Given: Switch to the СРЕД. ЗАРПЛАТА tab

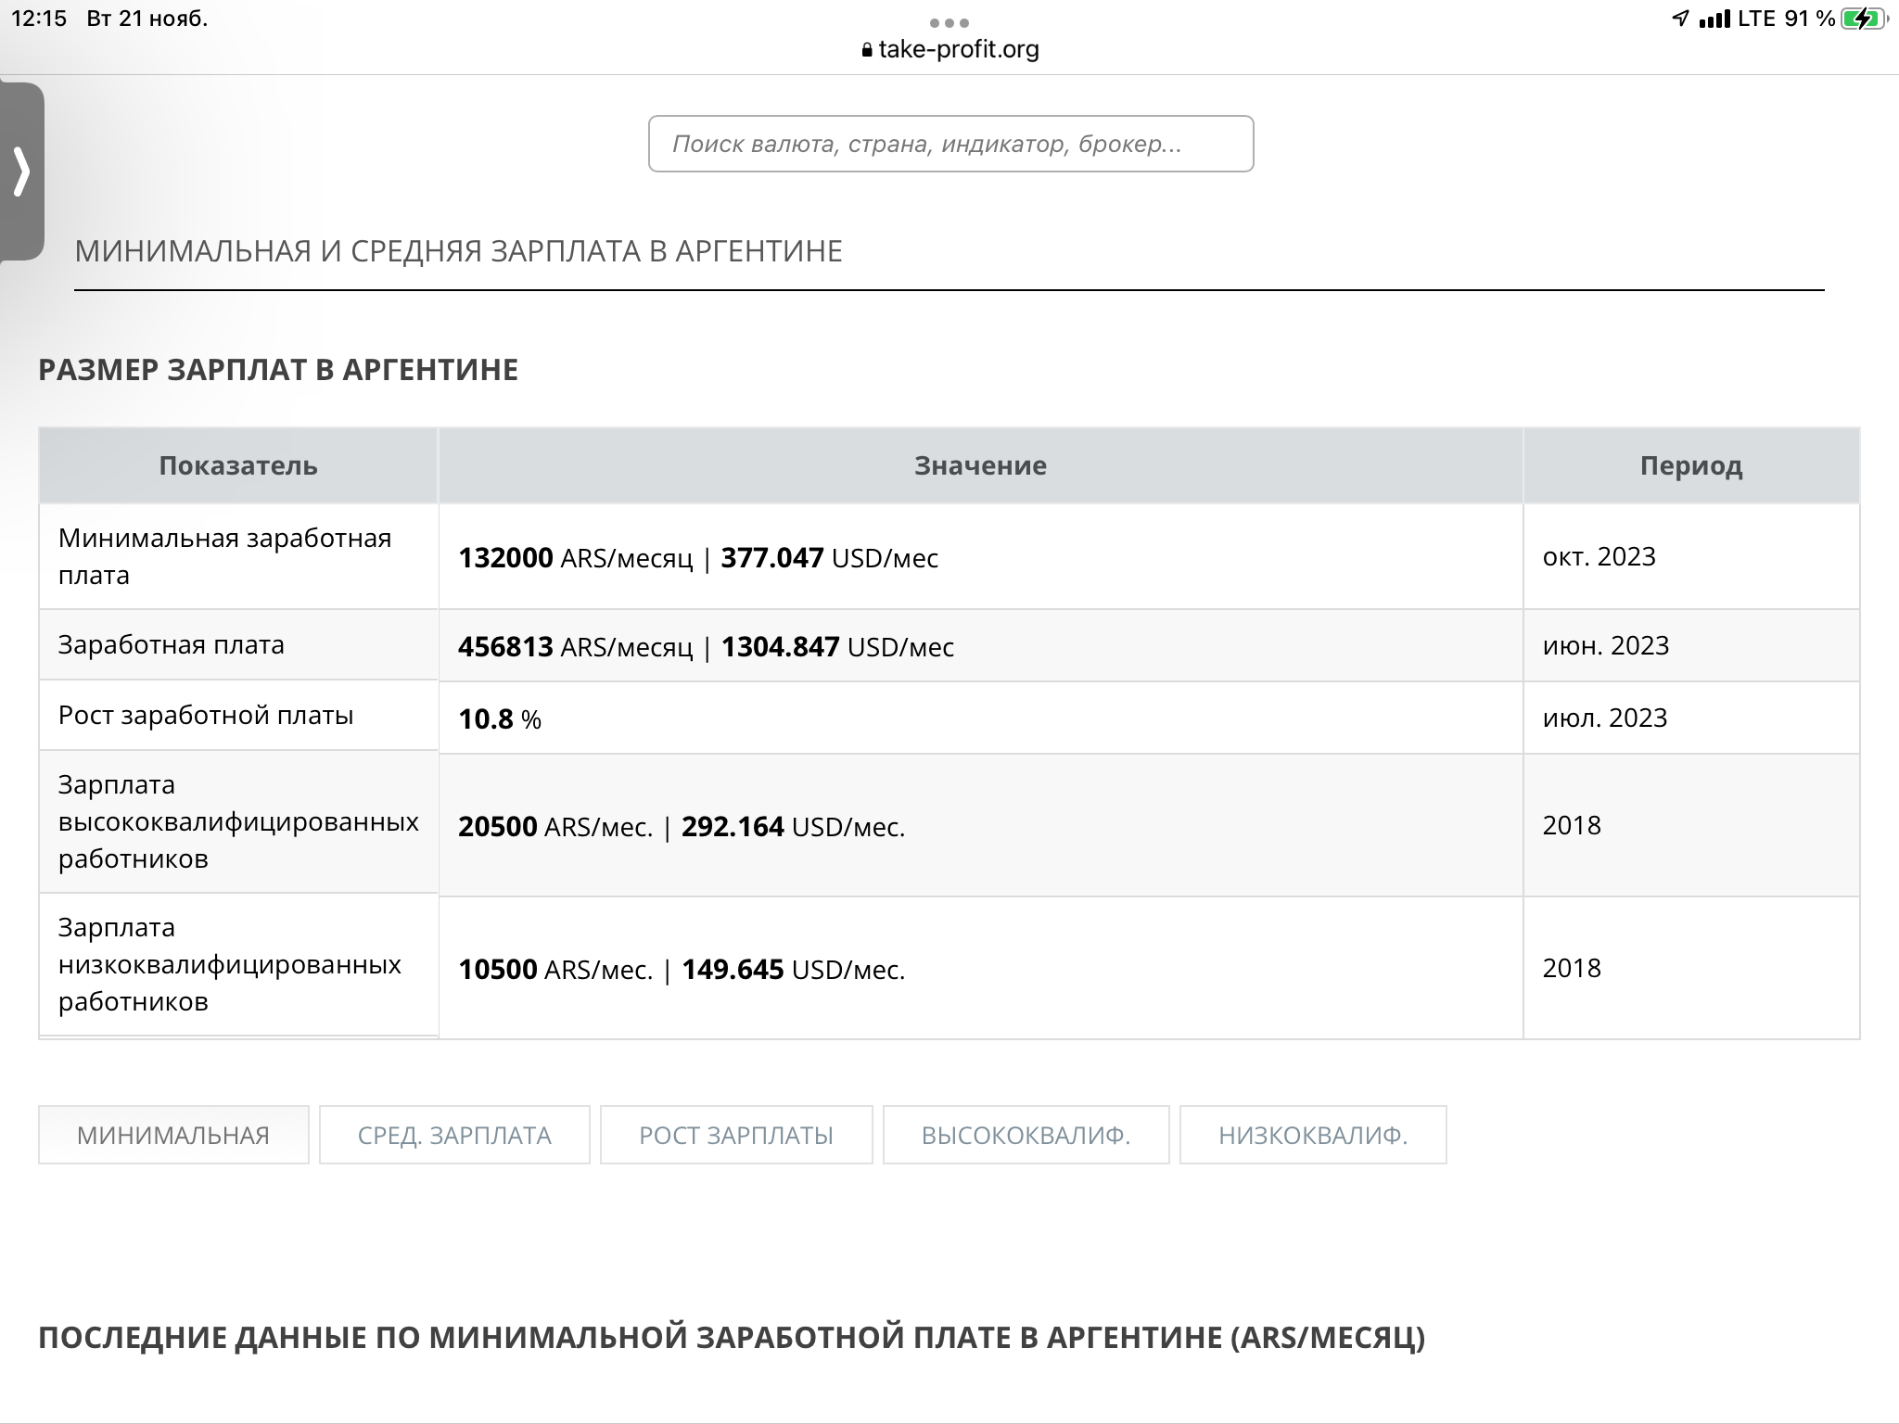Looking at the screenshot, I should pyautogui.click(x=454, y=1135).
